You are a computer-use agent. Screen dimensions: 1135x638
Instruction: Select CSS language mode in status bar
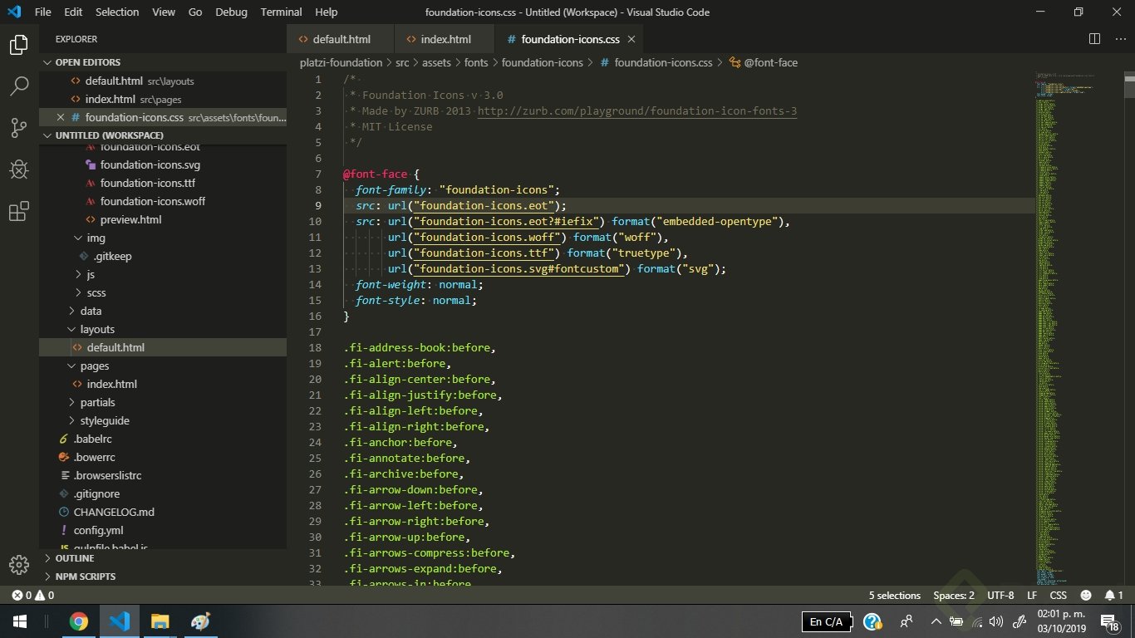click(x=1058, y=596)
